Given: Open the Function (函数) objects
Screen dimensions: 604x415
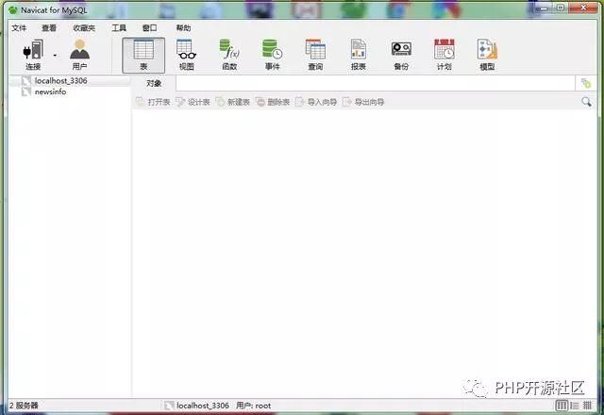Looking at the screenshot, I should pos(229,55).
